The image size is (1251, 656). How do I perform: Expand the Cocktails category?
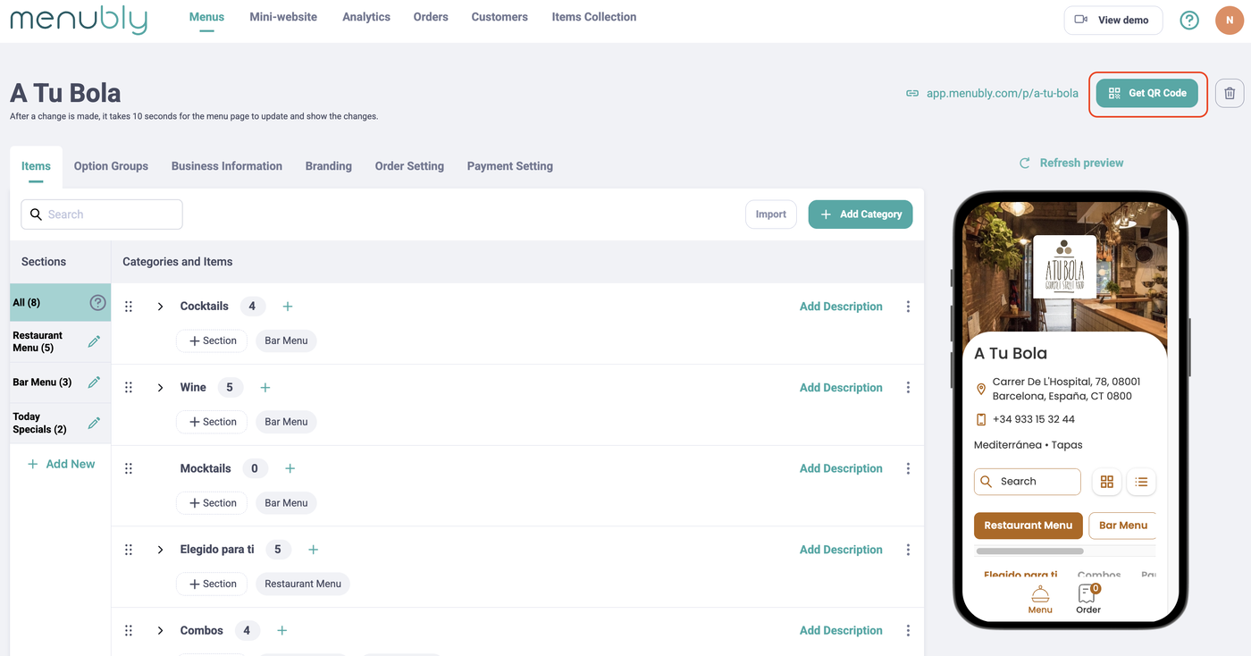click(x=160, y=307)
